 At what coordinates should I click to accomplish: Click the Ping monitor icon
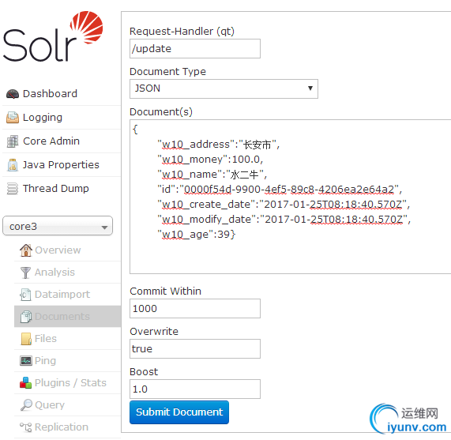click(x=26, y=361)
